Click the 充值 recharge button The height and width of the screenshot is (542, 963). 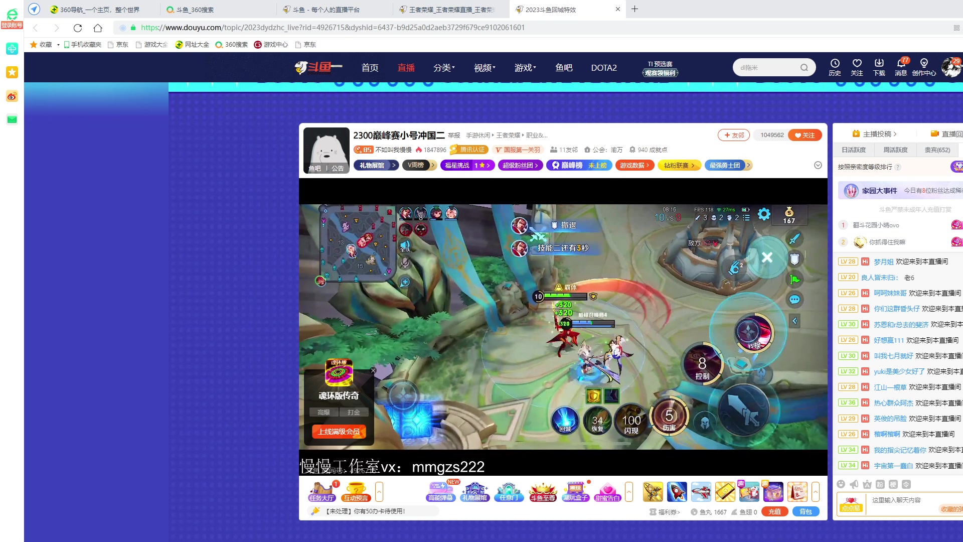pos(774,511)
